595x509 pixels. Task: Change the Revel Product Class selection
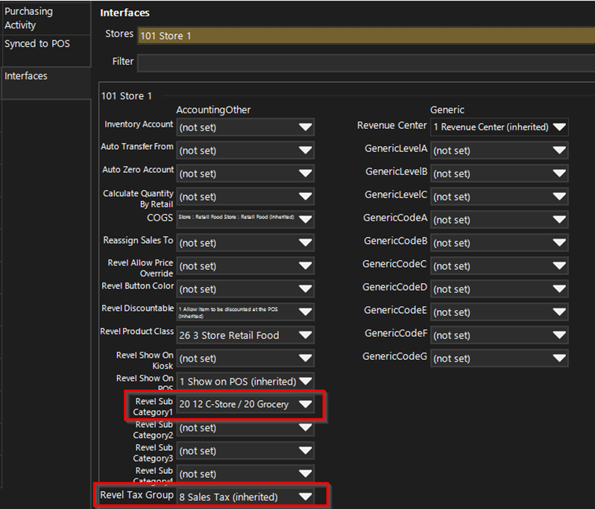click(245, 335)
